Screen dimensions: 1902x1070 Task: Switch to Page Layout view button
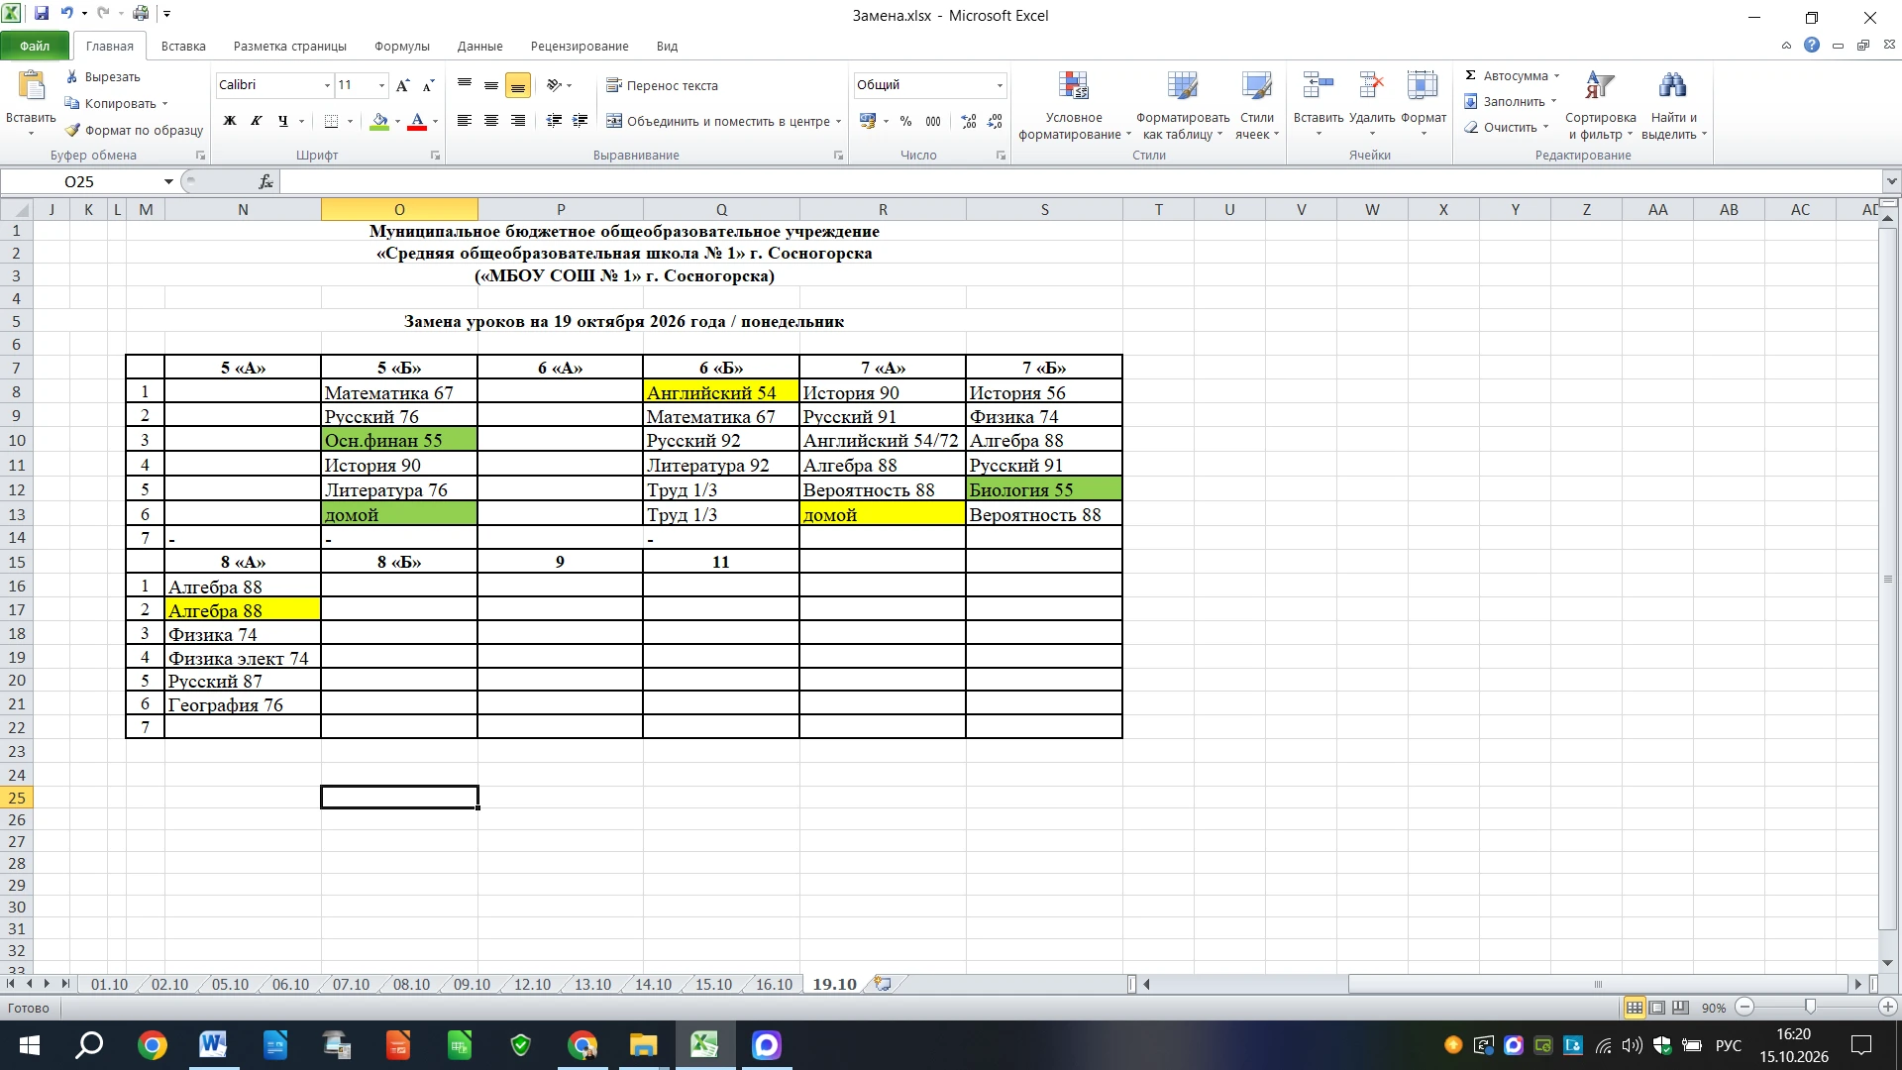pyautogui.click(x=1657, y=1008)
